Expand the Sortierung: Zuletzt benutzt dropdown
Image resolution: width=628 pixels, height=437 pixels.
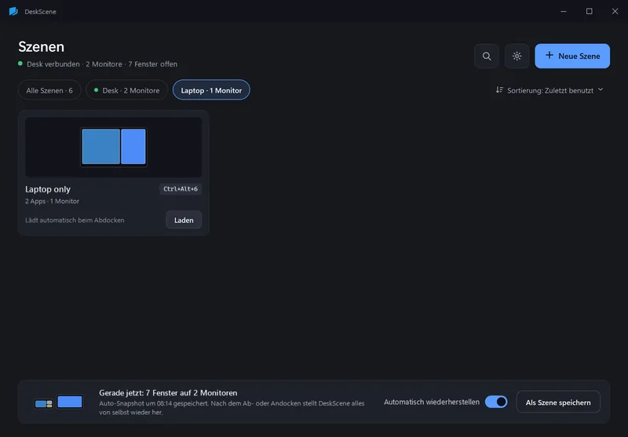pos(549,90)
